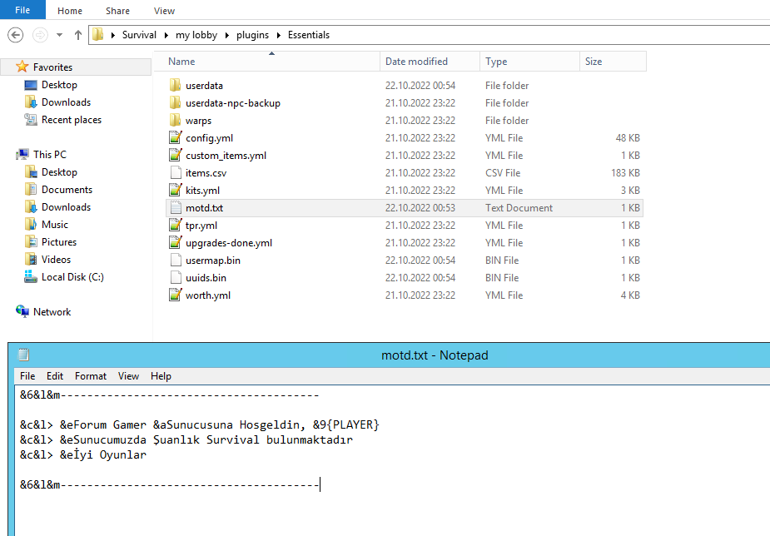Select the usermap.bin file icon
Viewport: 770px width, 536px height.
(176, 261)
